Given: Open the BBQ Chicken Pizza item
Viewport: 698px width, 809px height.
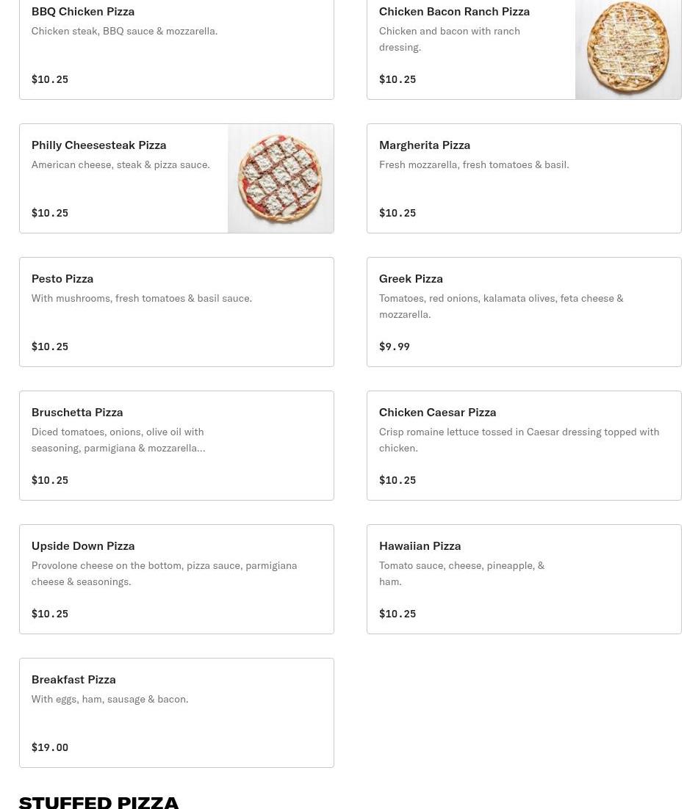Looking at the screenshot, I should [176, 48].
